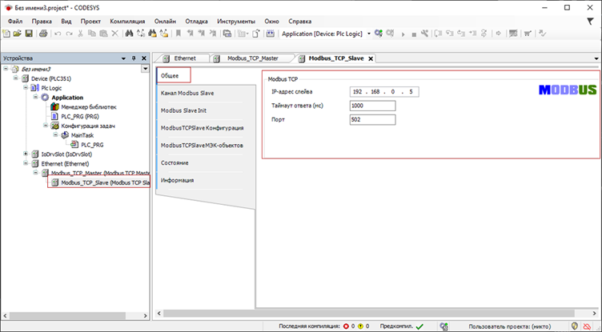602x332 pixels.
Task: Click the IP-адрес слейва field
Action: [x=384, y=92]
